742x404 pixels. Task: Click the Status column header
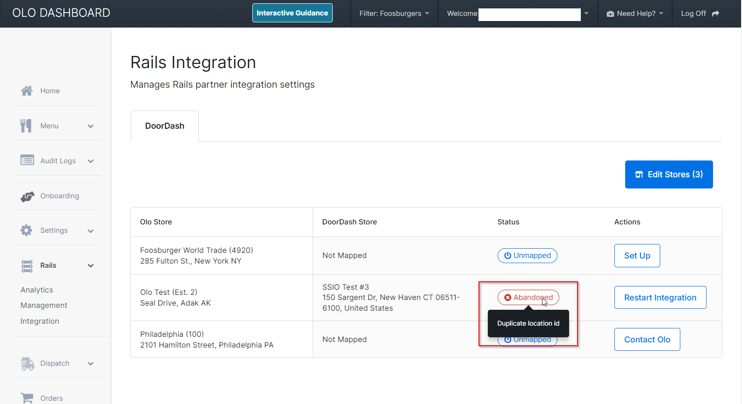point(508,222)
